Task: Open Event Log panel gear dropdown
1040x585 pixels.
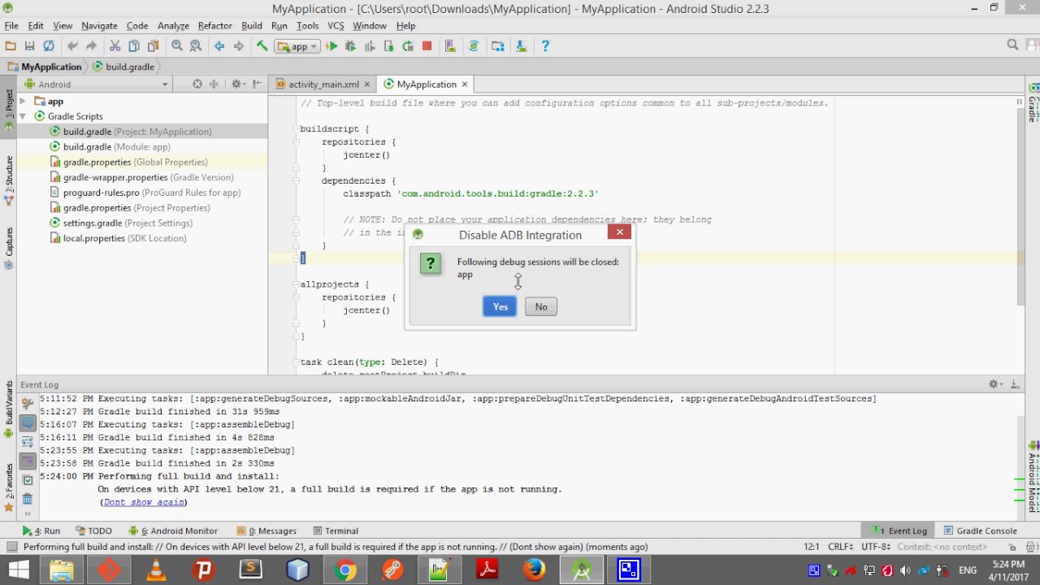Action: pyautogui.click(x=996, y=384)
